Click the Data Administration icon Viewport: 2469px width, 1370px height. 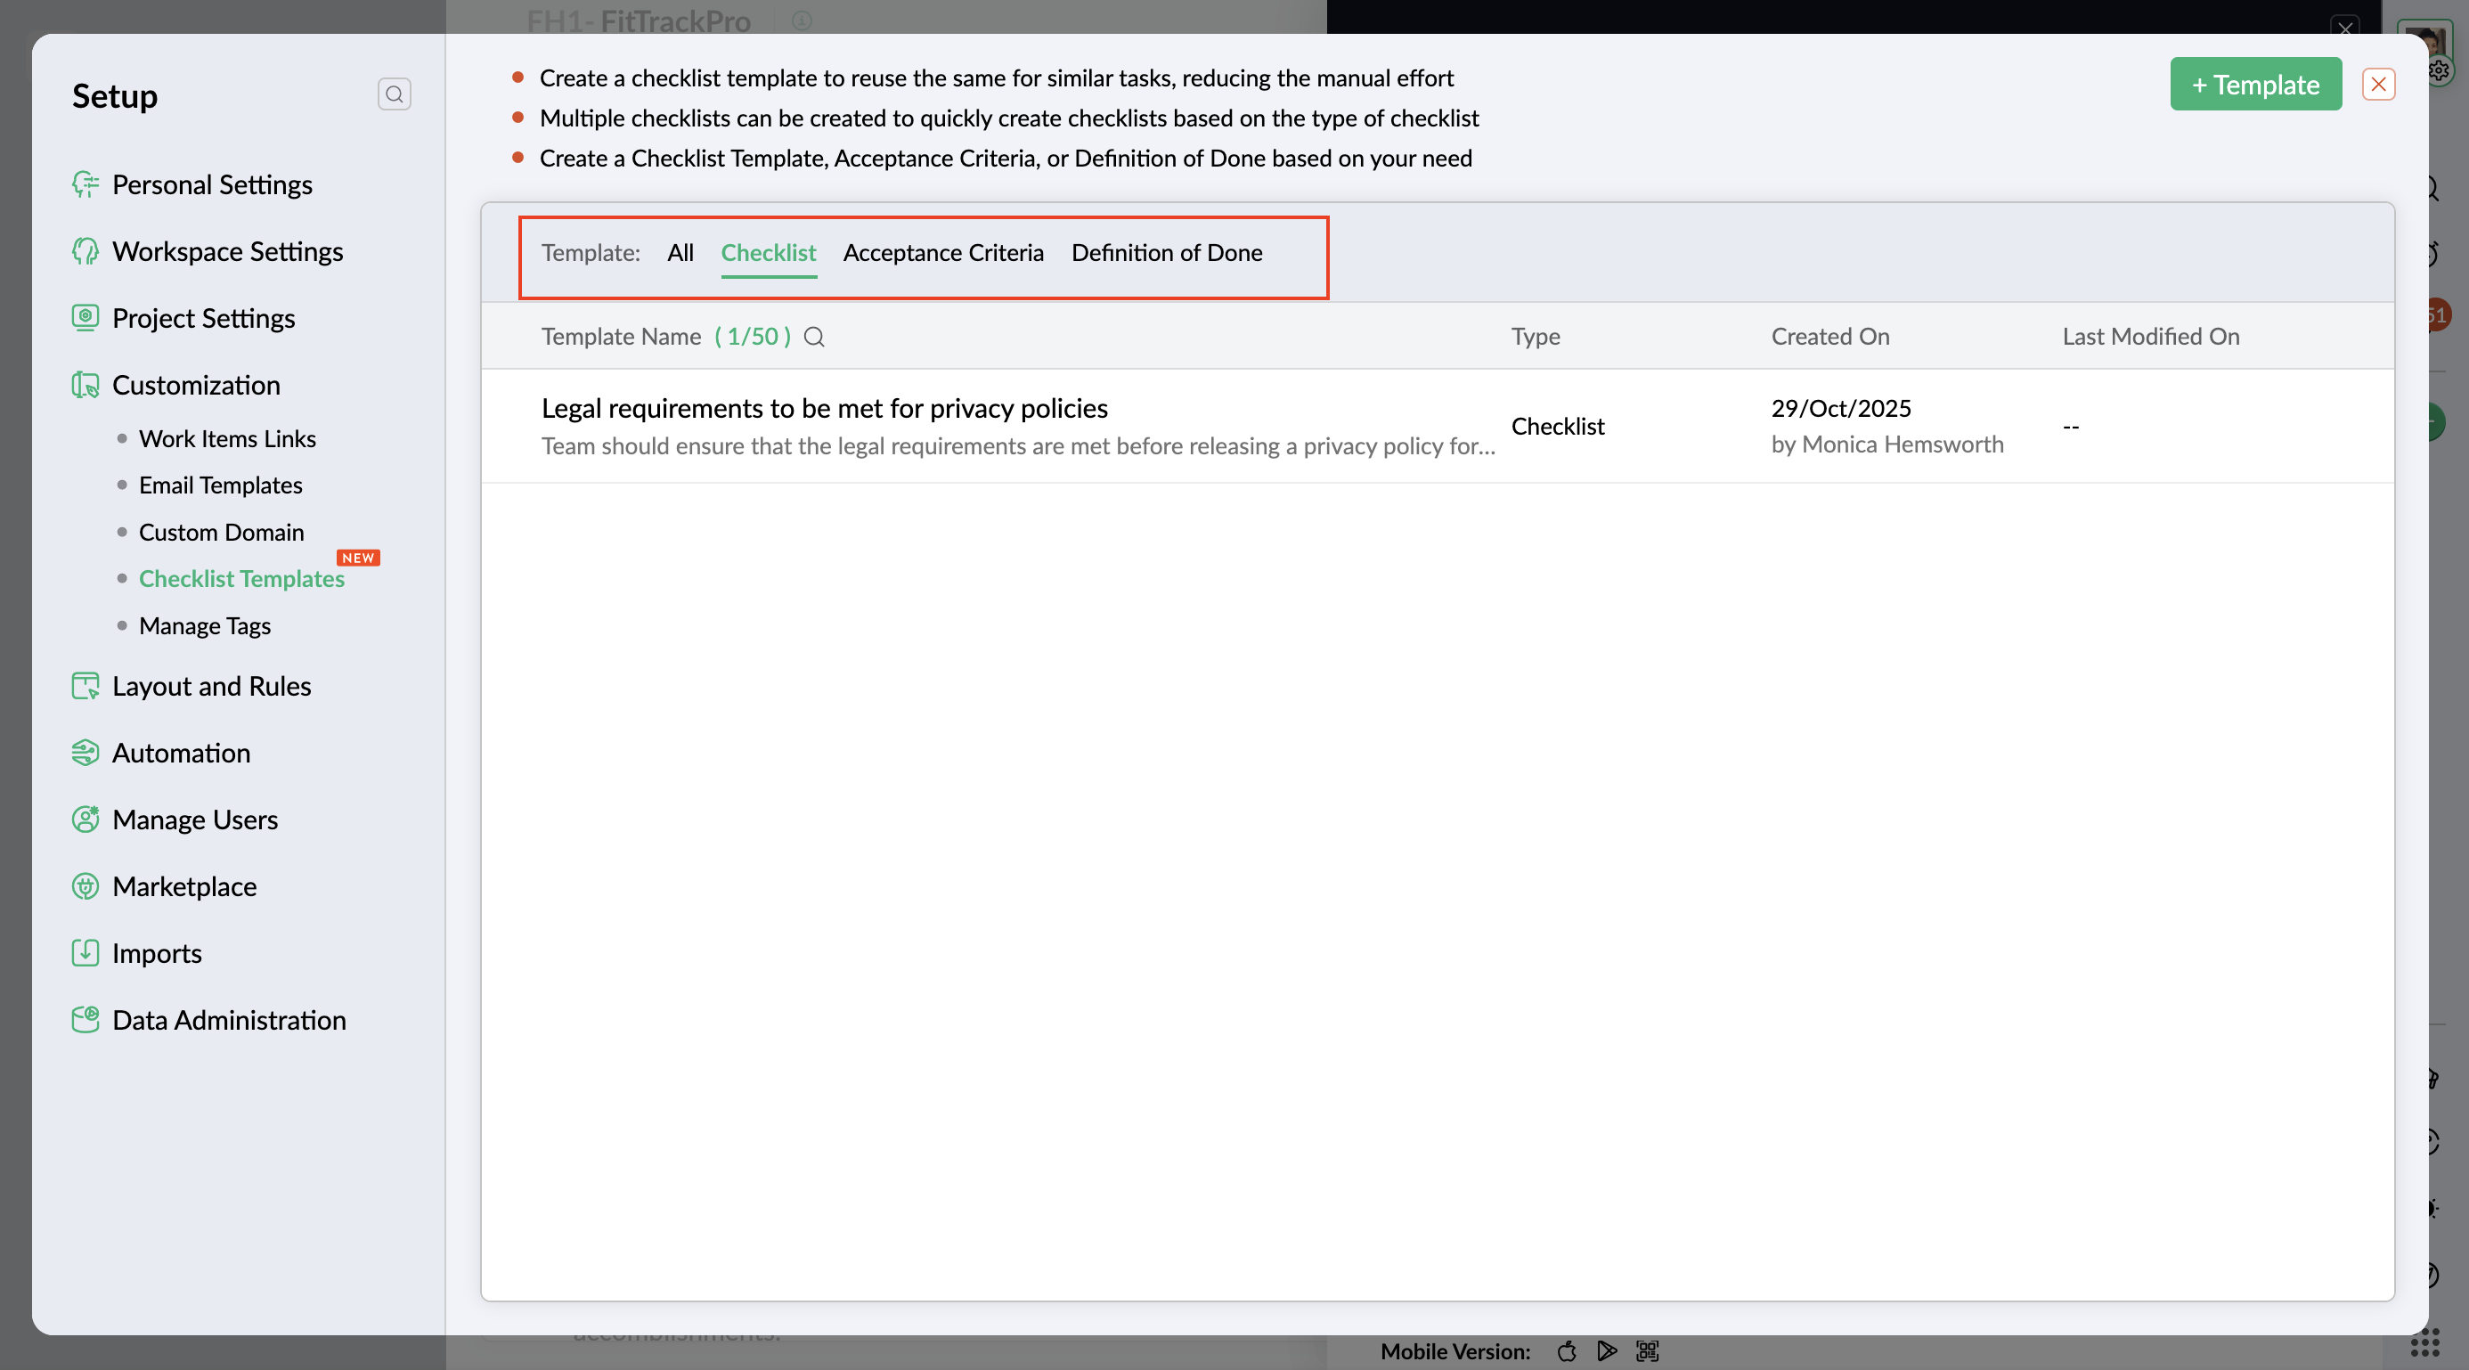pos(86,1020)
